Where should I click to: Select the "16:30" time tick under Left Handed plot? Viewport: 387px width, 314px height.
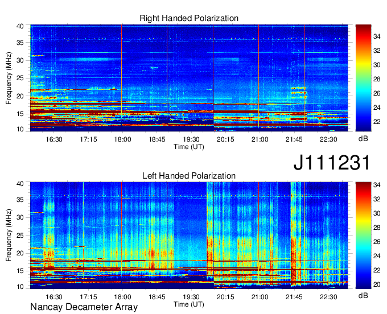coord(54,297)
